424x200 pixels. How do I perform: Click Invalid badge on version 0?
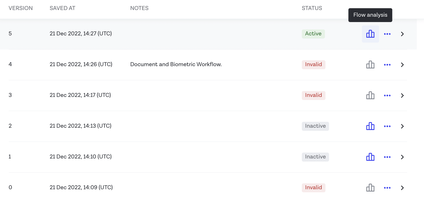click(x=314, y=187)
